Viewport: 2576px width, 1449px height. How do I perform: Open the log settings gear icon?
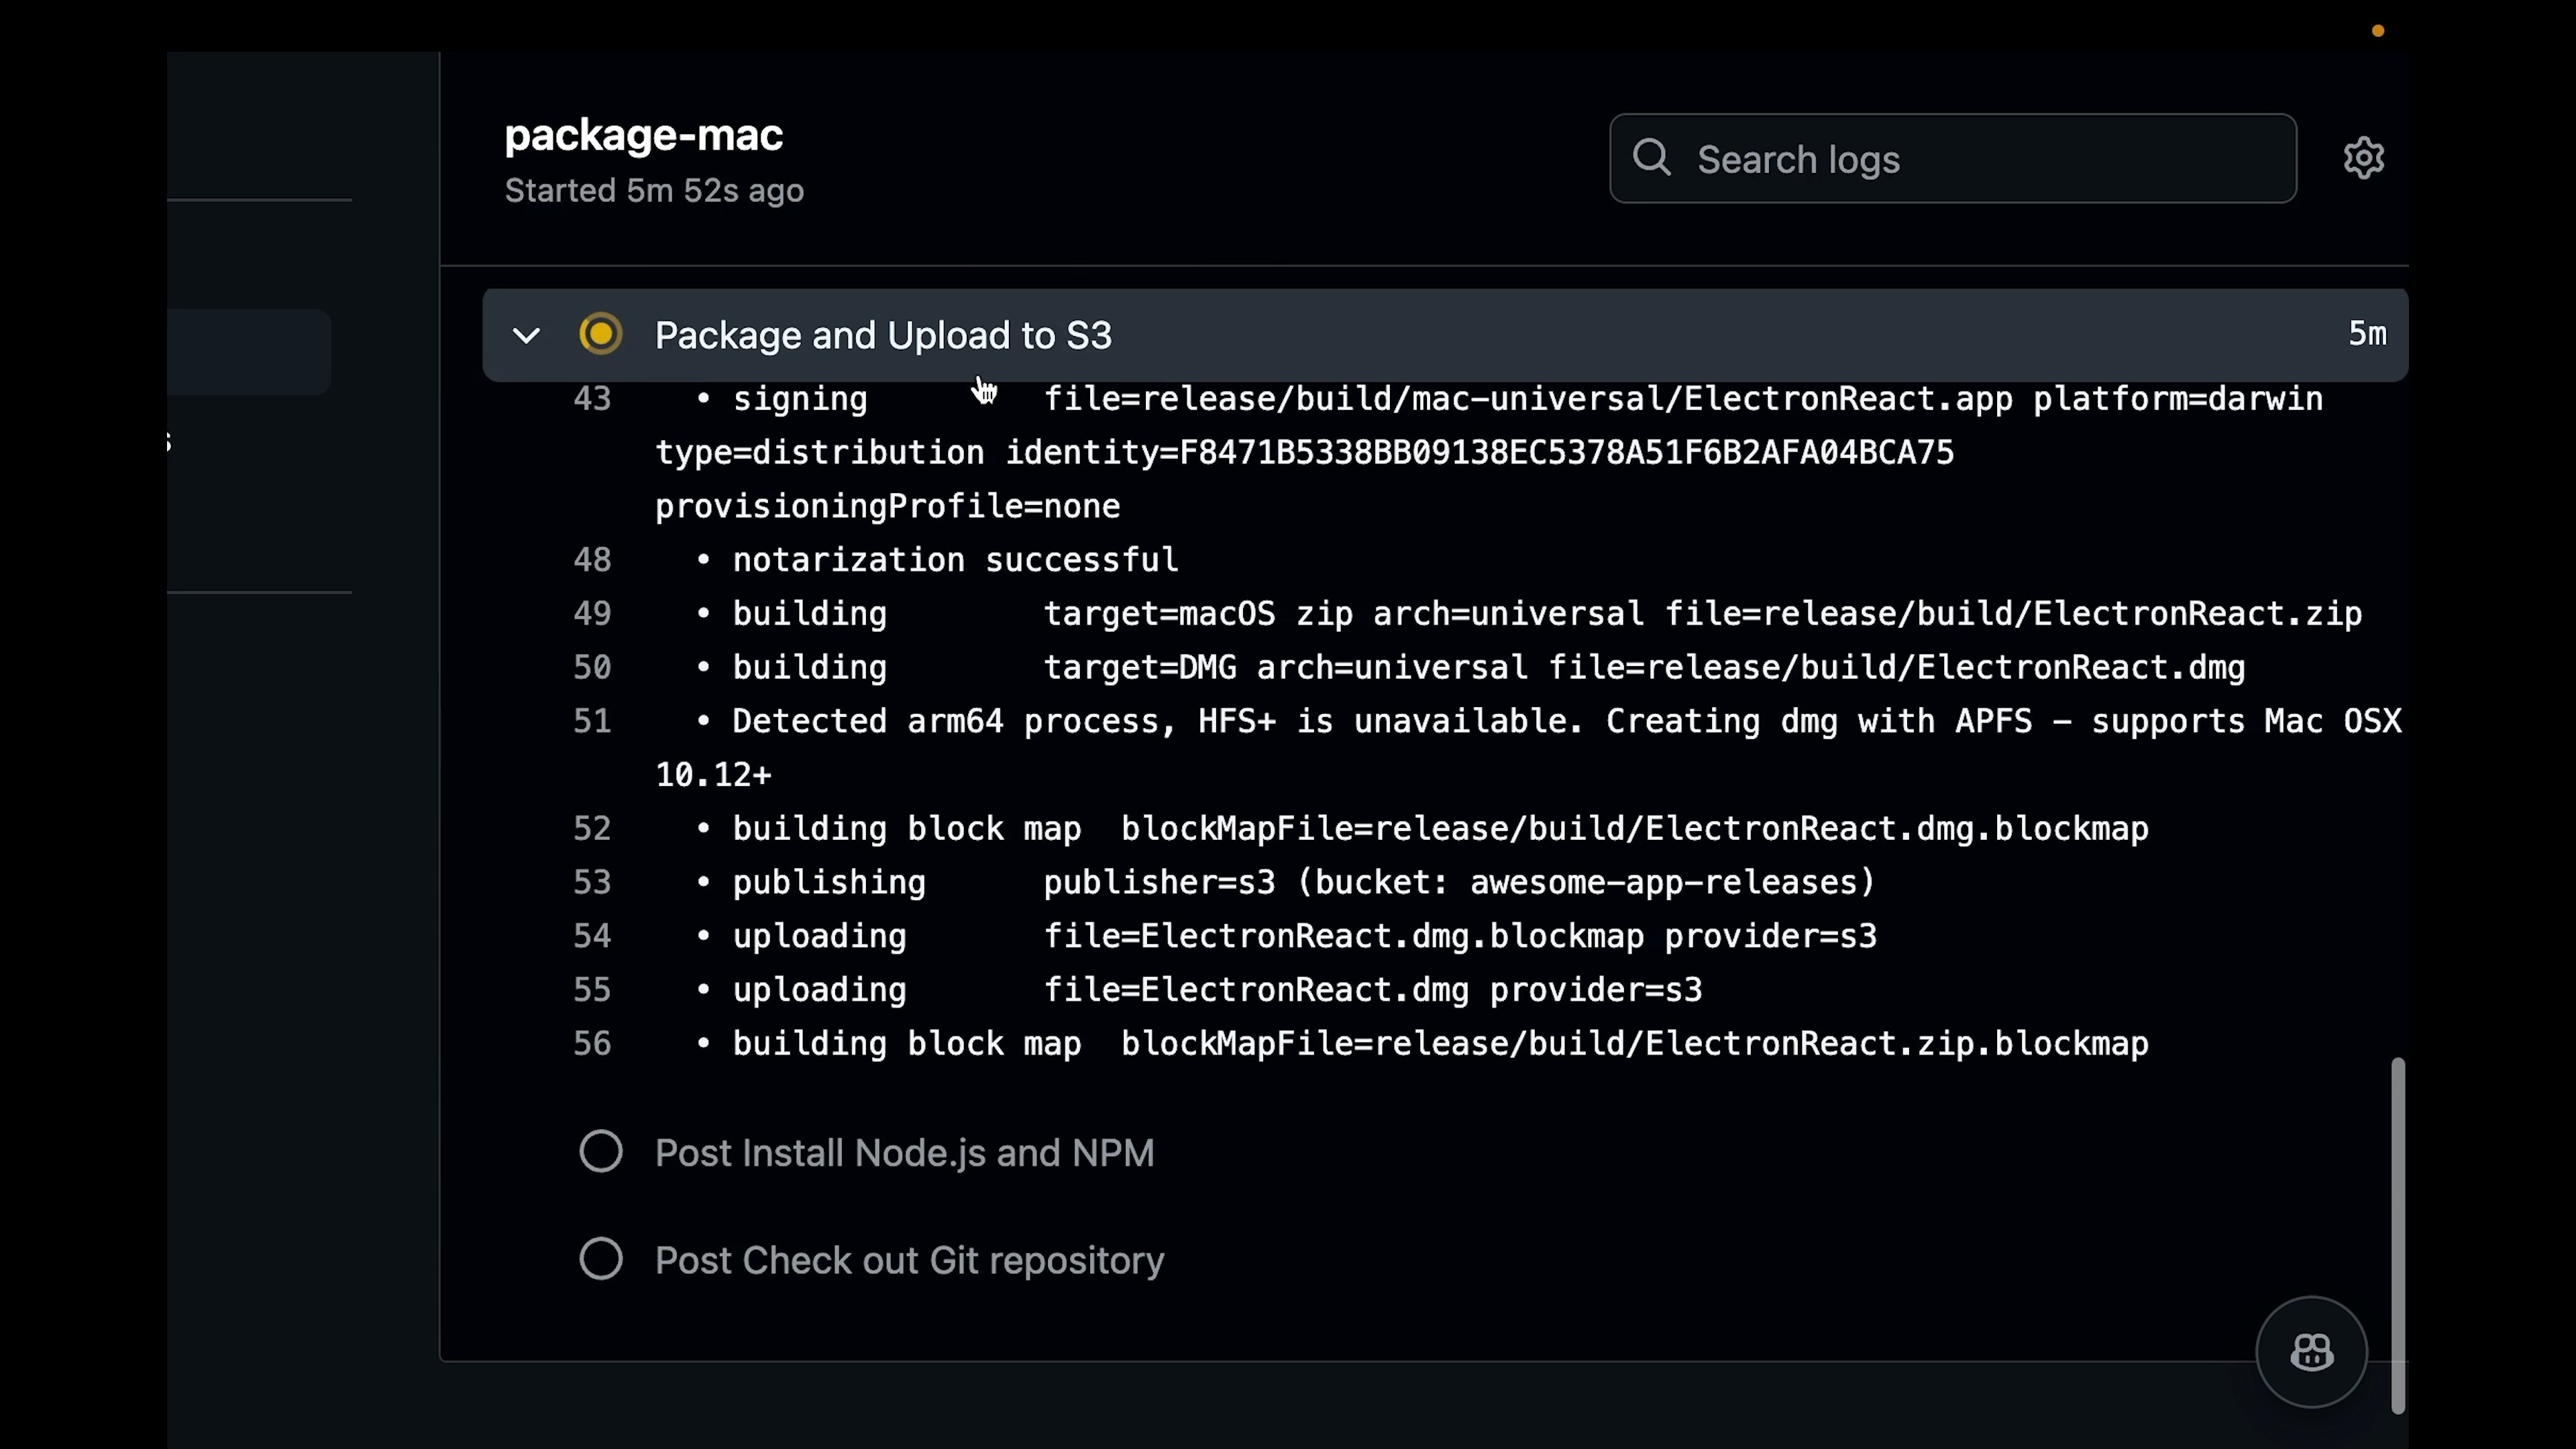pyautogui.click(x=2363, y=158)
